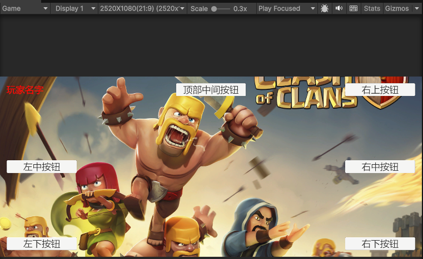The width and height of the screenshot is (423, 259).
Task: Open the Game view type dropdown
Action: coord(25,8)
